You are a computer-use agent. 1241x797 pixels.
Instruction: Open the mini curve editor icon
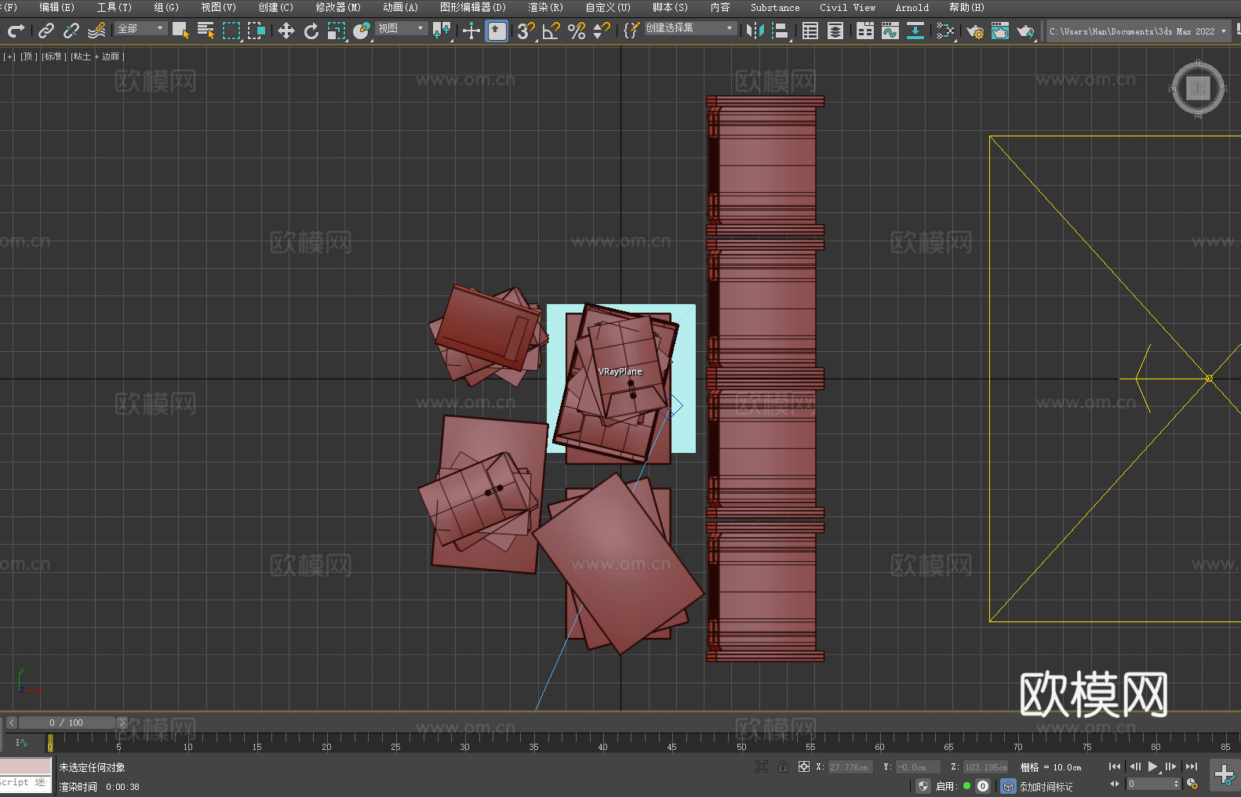pos(22,742)
